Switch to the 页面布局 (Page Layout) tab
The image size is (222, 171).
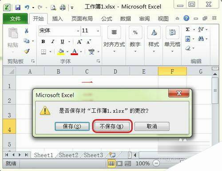(82, 19)
